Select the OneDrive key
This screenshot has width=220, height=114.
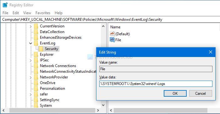tap(48, 83)
